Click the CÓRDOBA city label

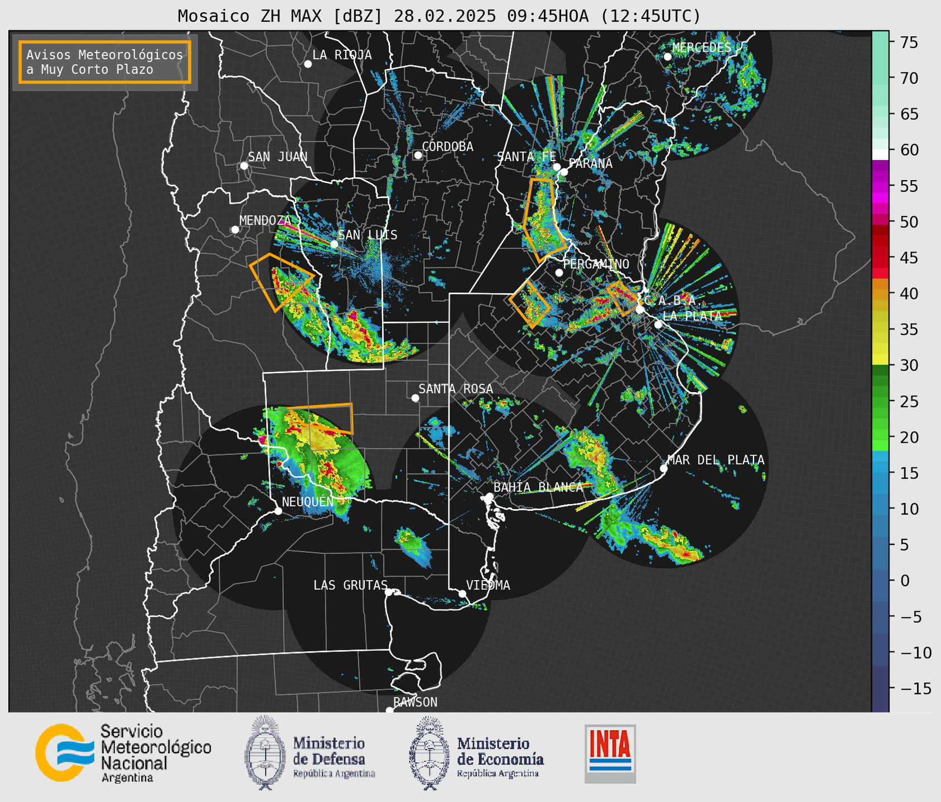pos(447,146)
